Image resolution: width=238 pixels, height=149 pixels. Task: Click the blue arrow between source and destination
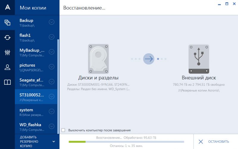149,59
